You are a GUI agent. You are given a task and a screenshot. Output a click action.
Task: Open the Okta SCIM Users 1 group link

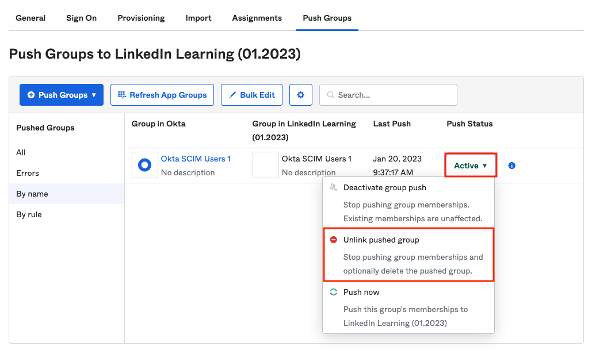[x=196, y=159]
